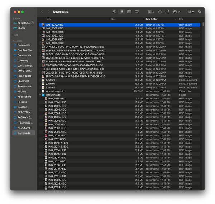Click the Downloads sidebar icon

pos(15,133)
